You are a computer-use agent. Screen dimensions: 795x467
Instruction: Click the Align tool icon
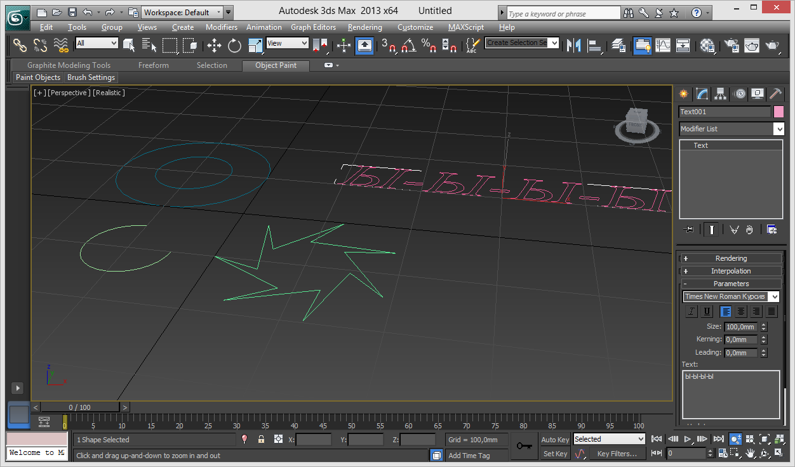595,45
